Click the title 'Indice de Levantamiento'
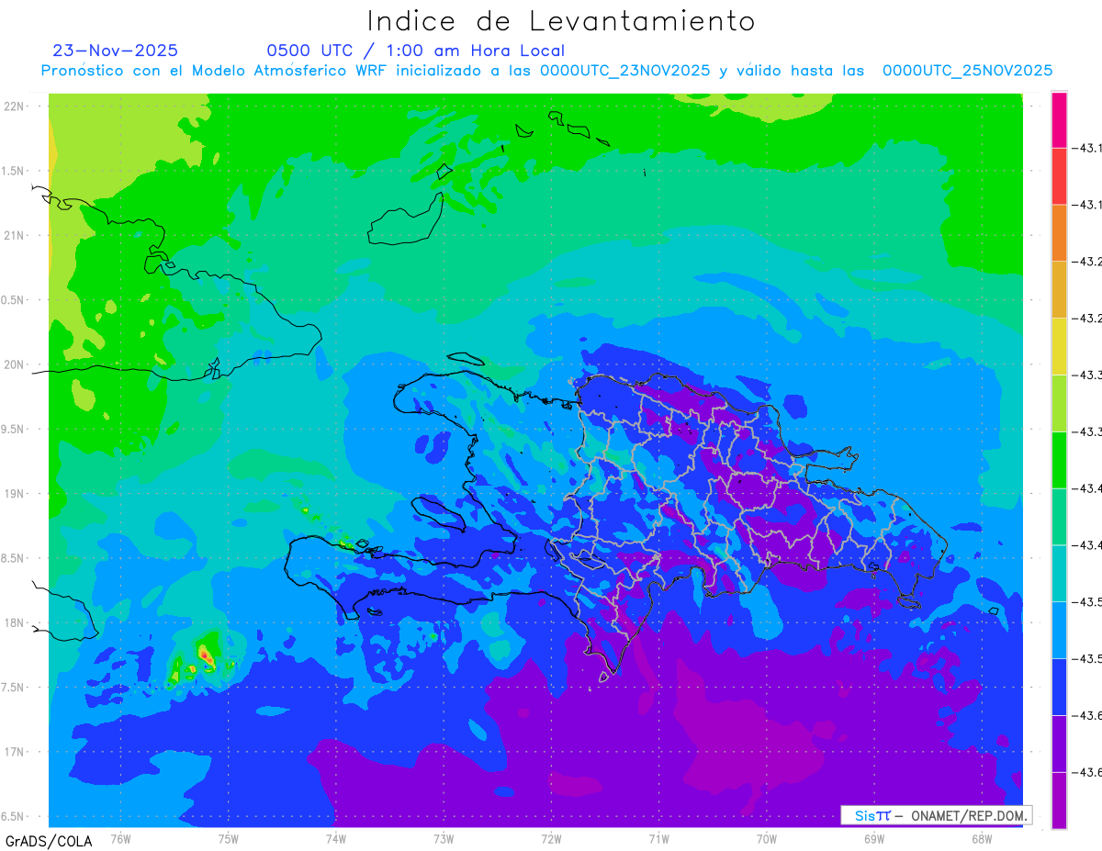This screenshot has height=851, width=1102. 561,21
